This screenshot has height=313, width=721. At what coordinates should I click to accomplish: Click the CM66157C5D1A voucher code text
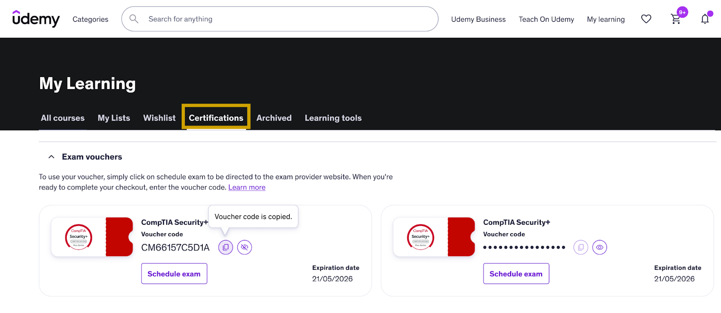[x=175, y=248]
